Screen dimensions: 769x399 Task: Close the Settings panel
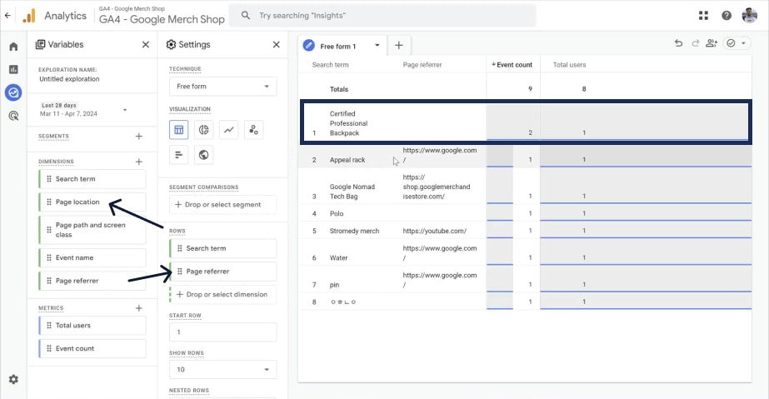tap(276, 45)
